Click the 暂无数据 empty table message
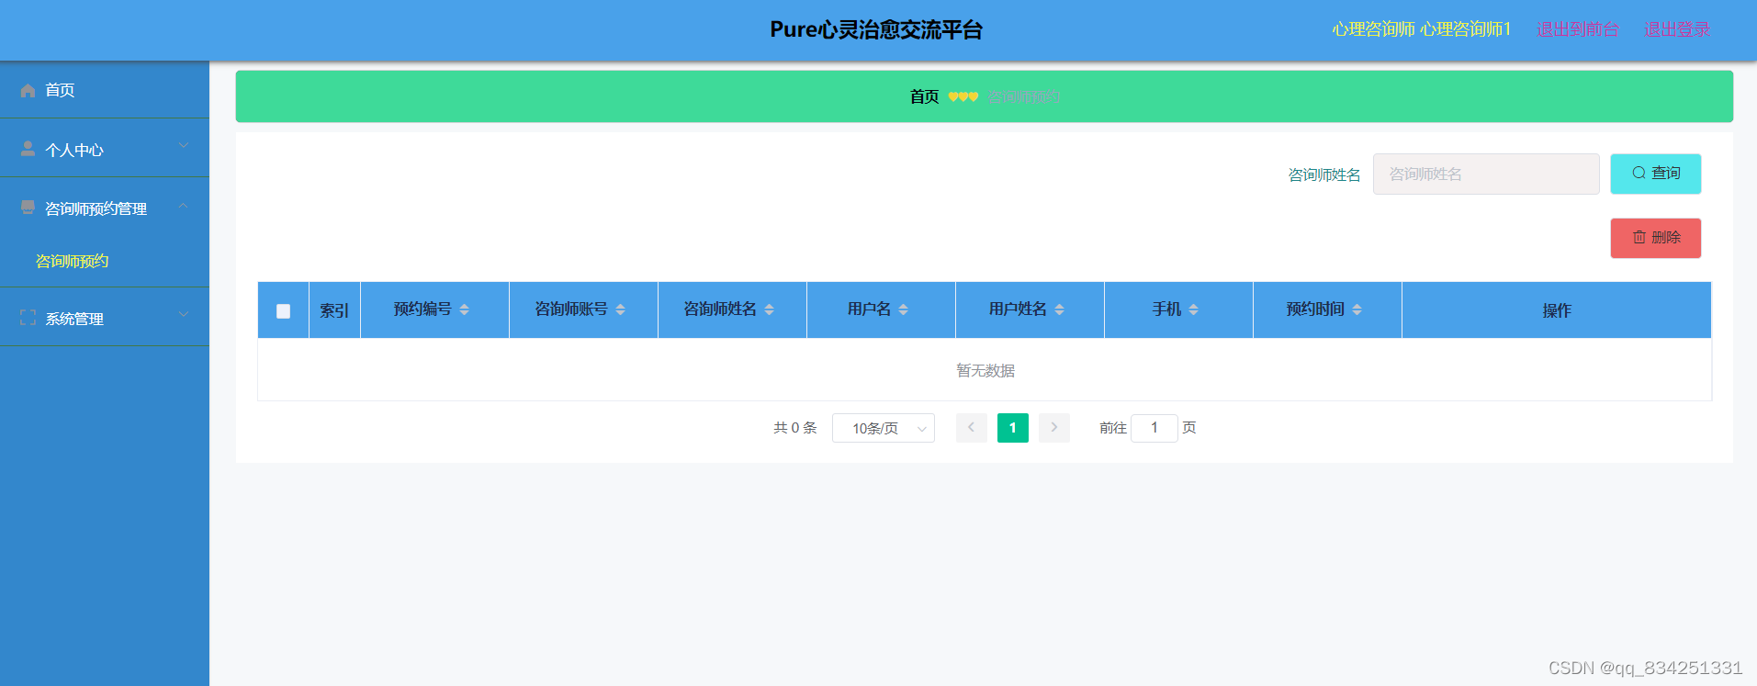The width and height of the screenshot is (1757, 686). pos(985,370)
